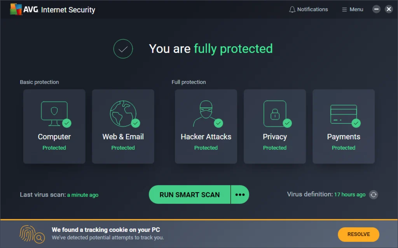
Task: Refresh virus definitions with the circular refresh icon
Action: 374,195
